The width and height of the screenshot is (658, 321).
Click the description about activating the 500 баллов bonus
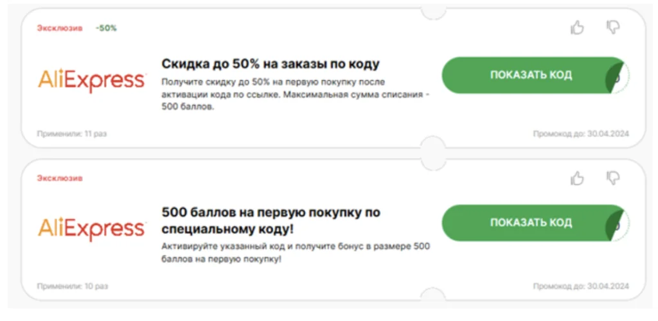click(296, 253)
